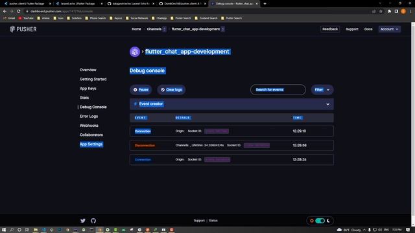Screen dimensions: 415x233
Task: Click the EVENT column header
Action: [141, 118]
